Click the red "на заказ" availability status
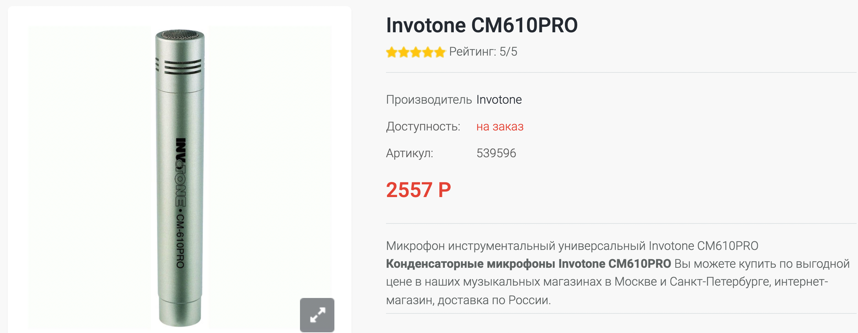858x333 pixels. (x=500, y=127)
